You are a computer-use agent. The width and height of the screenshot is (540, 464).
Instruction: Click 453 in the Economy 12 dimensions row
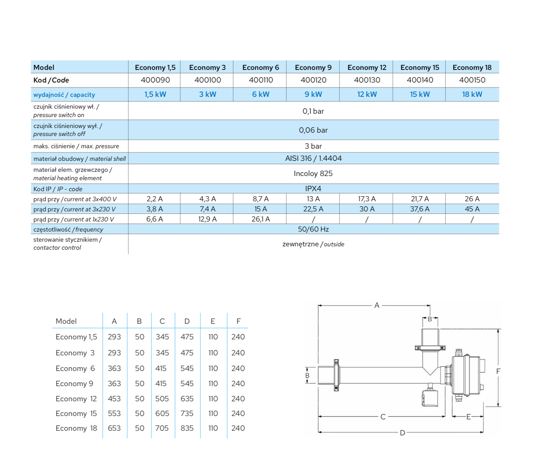point(114,399)
